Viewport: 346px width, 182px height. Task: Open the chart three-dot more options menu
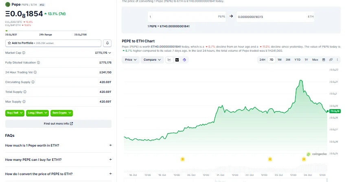pos(337,60)
